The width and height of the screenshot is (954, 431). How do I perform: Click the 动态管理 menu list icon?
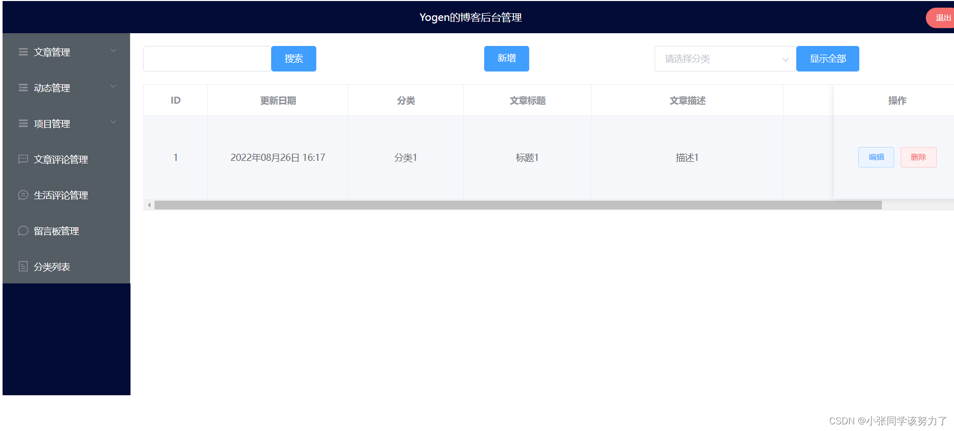tap(23, 87)
